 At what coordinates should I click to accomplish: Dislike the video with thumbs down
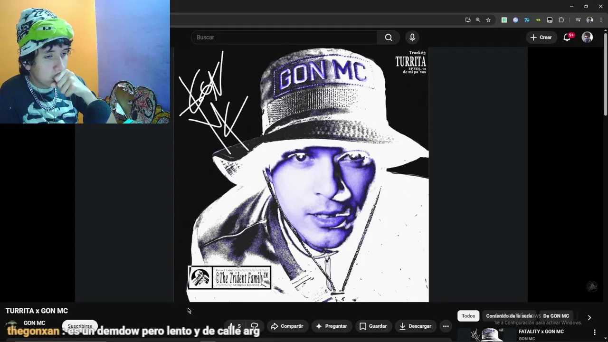tap(255, 326)
